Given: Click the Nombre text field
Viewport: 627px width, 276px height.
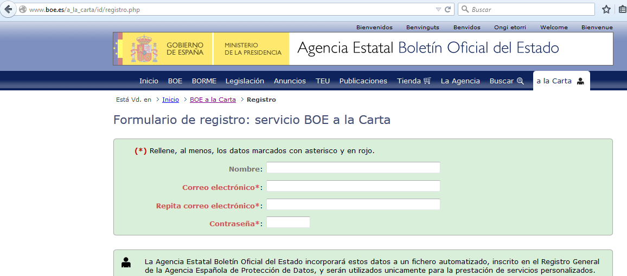Looking at the screenshot, I should pyautogui.click(x=353, y=168).
